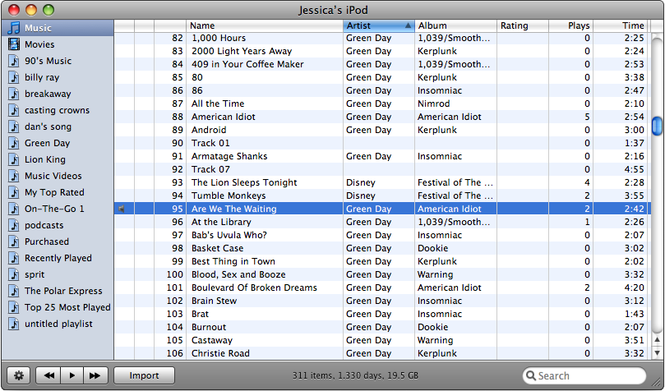This screenshot has width=665, height=391.
Task: Click the scrollbar up arrow
Action: (657, 340)
